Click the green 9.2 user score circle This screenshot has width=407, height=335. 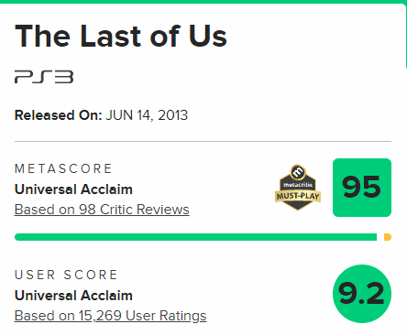(x=362, y=294)
